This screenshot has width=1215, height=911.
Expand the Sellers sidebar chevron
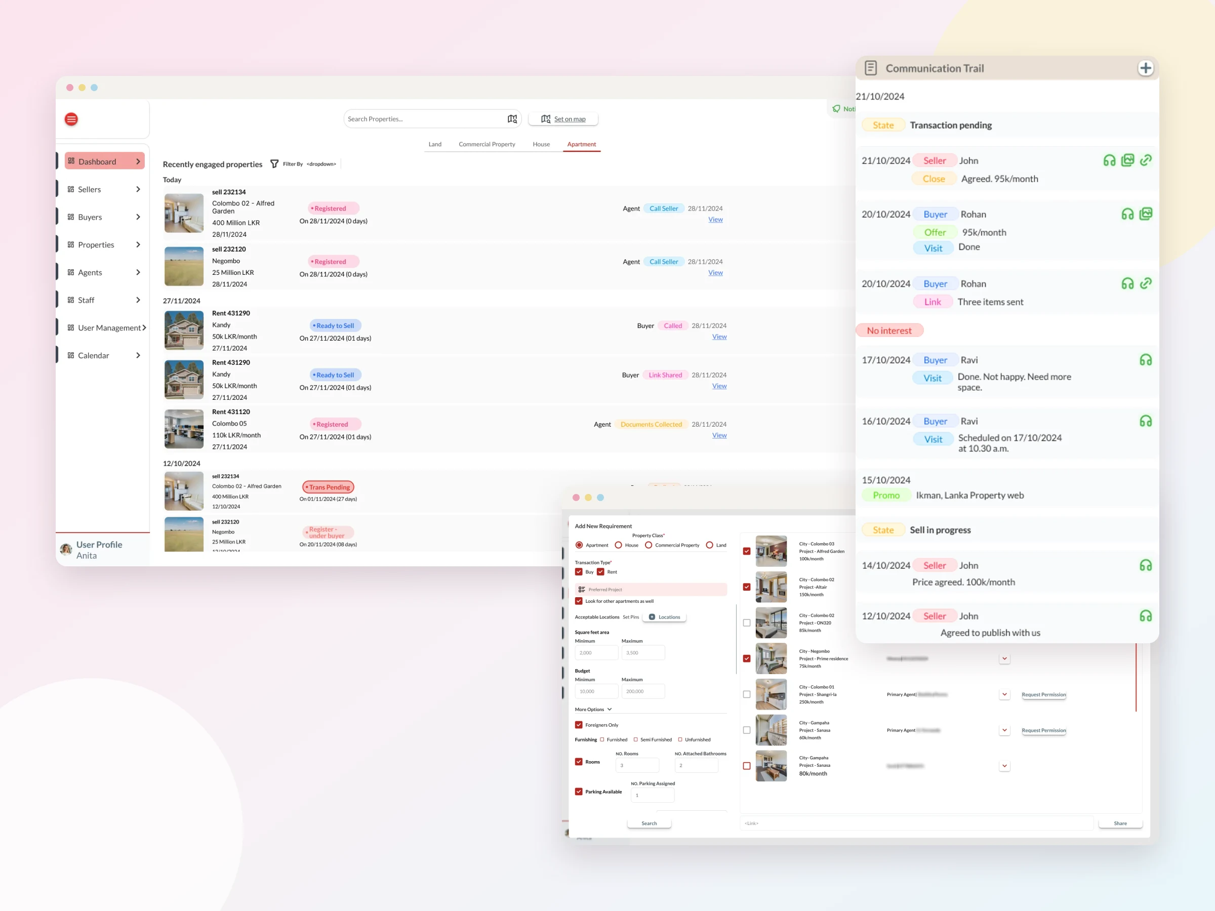138,189
